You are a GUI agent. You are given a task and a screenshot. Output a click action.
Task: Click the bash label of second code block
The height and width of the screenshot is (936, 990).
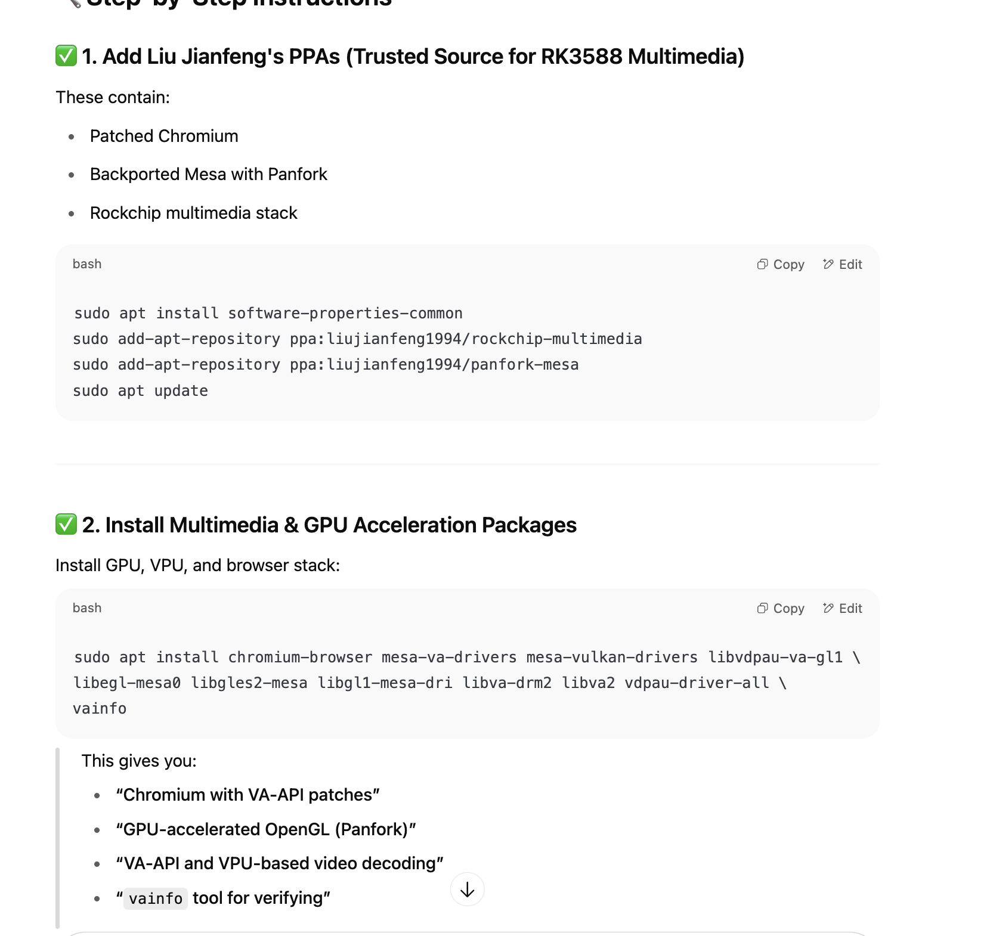(87, 608)
